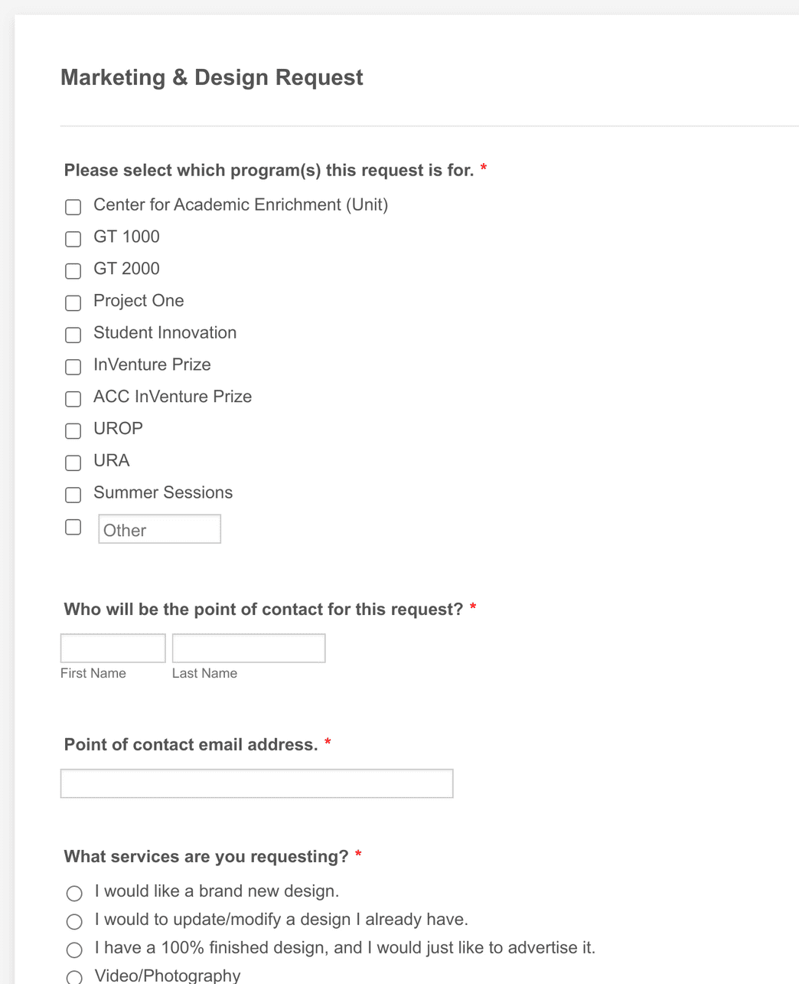The image size is (799, 984).
Task: Click the point of contact email field
Action: pyautogui.click(x=256, y=783)
